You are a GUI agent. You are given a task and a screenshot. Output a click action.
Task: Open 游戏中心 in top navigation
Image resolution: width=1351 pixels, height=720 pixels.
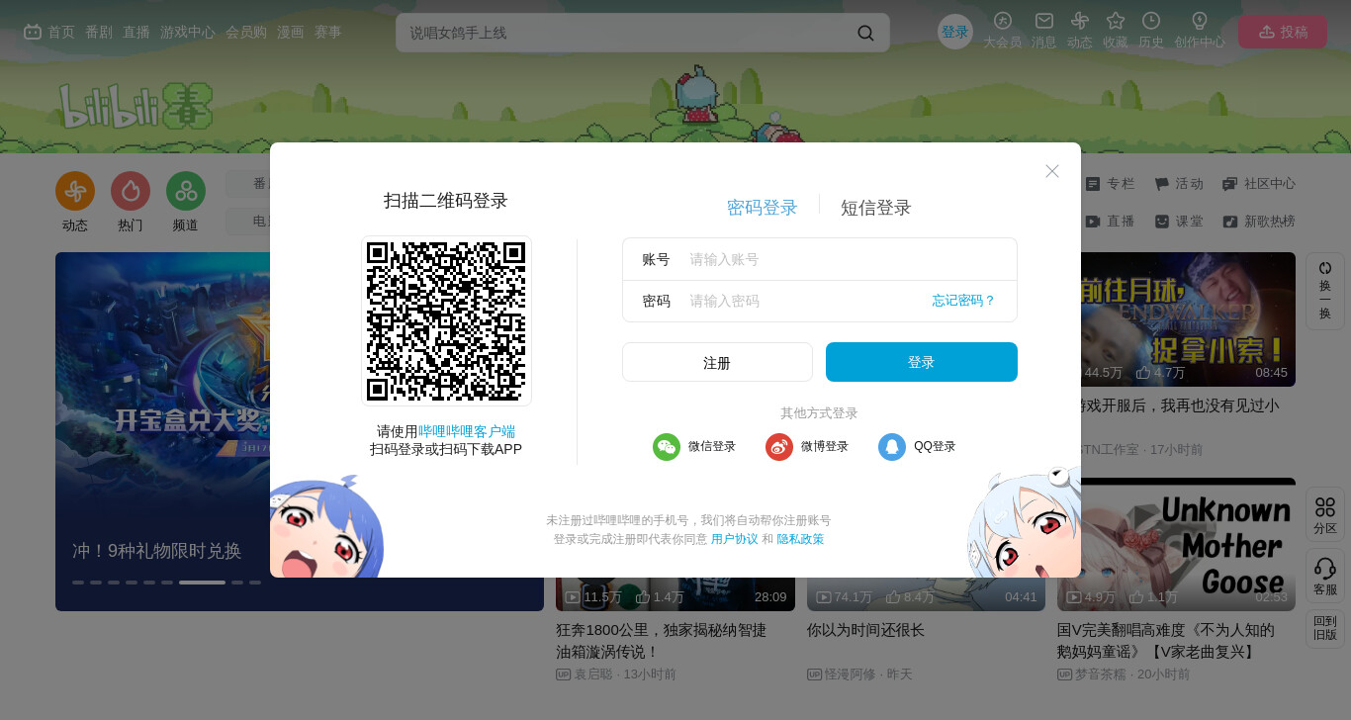[188, 32]
